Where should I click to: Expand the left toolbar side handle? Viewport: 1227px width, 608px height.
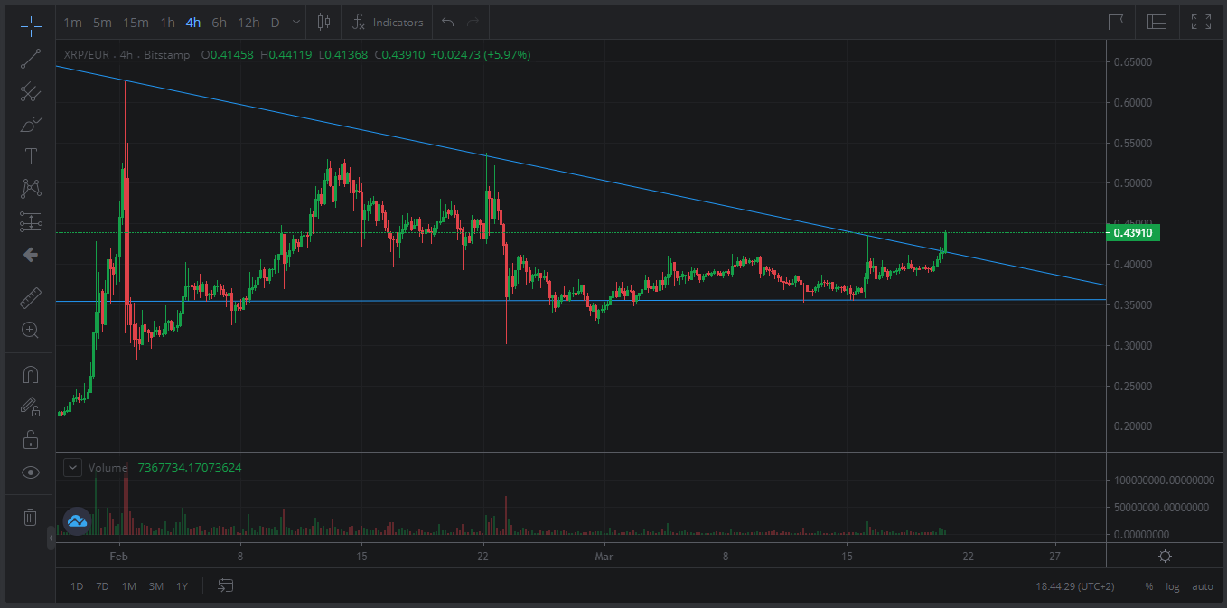pyautogui.click(x=52, y=538)
